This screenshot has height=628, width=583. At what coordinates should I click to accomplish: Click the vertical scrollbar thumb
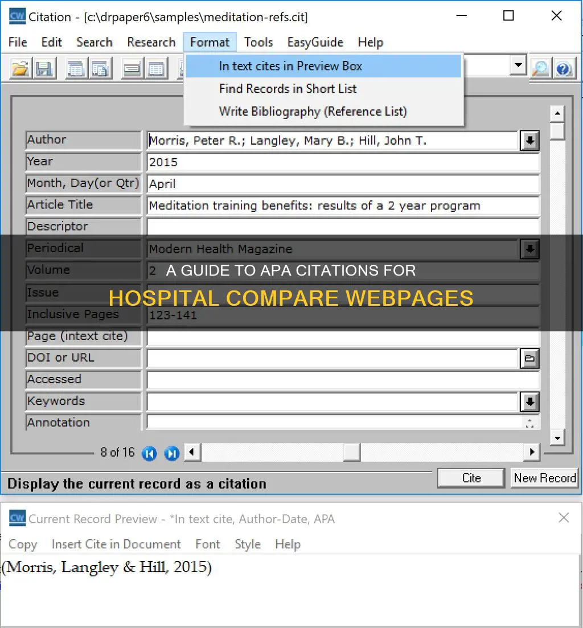[557, 131]
